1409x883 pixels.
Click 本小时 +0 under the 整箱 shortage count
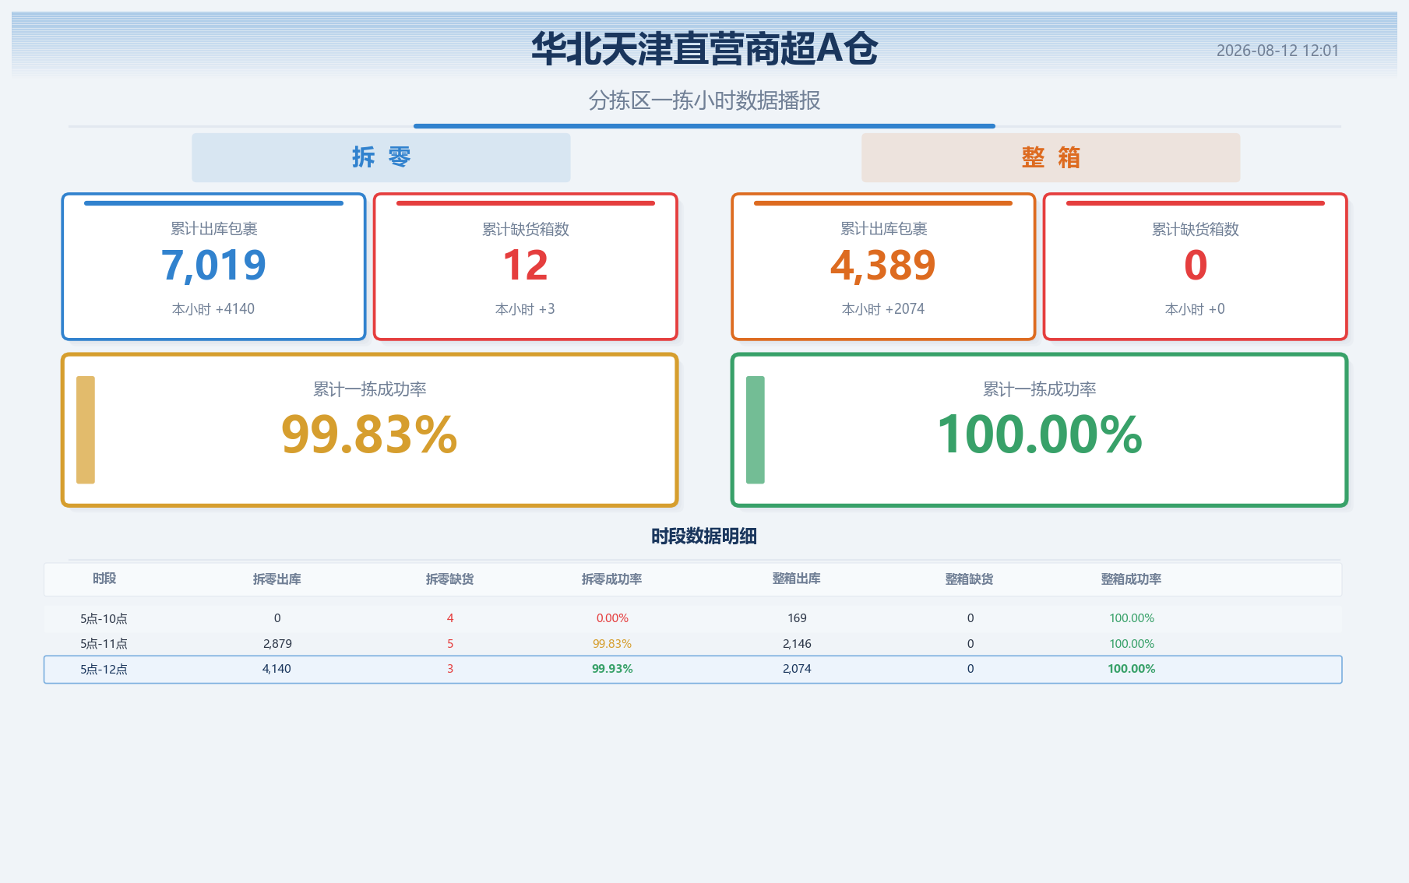coord(1195,309)
